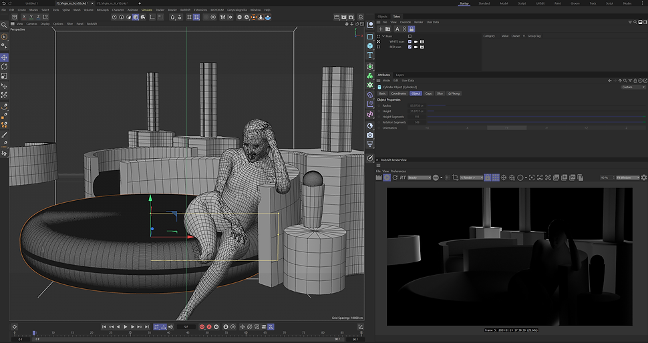The height and width of the screenshot is (343, 648).
Task: Click the Cube primitive icon in side palette
Action: pos(370,46)
